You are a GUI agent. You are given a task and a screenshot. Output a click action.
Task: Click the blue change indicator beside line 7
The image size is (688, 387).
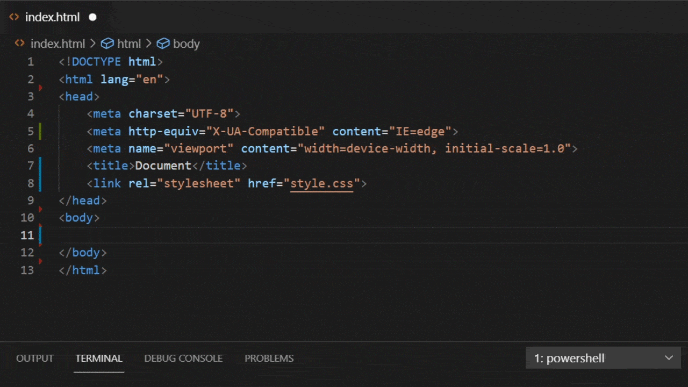coord(40,166)
